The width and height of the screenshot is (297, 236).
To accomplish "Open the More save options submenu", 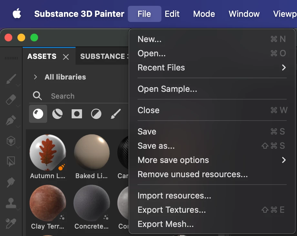I will (x=212, y=160).
